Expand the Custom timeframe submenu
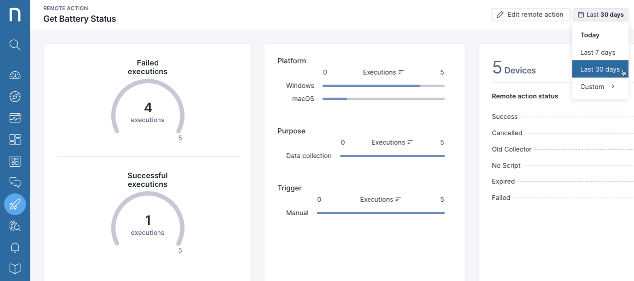Image resolution: width=634 pixels, height=281 pixels. [x=600, y=87]
